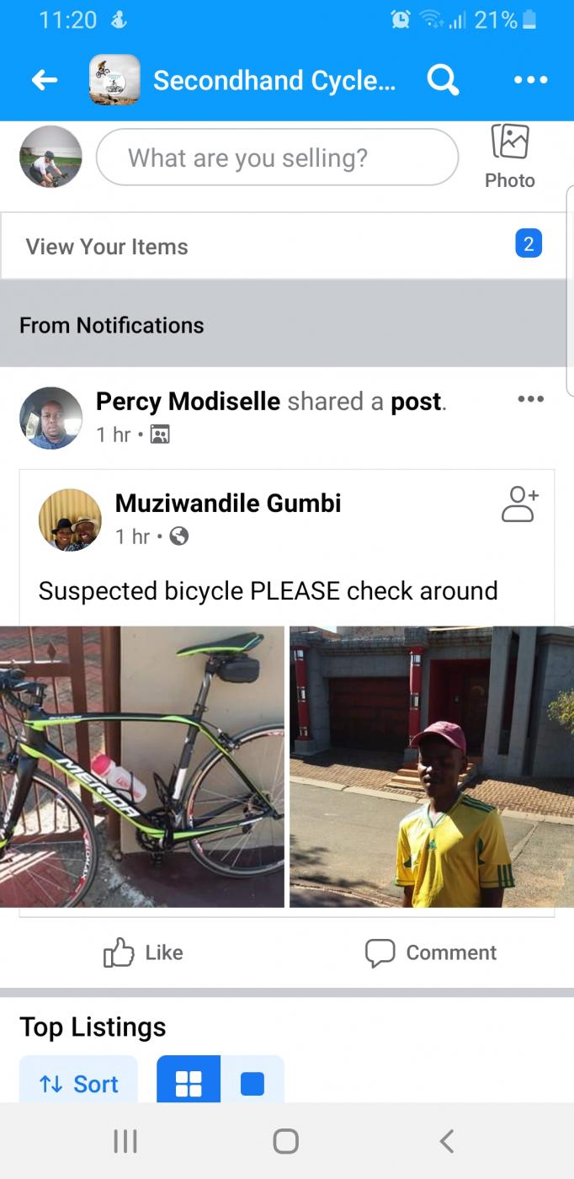574x1179 pixels.
Task: Open post options for Percy's shared post
Action: pos(530,399)
